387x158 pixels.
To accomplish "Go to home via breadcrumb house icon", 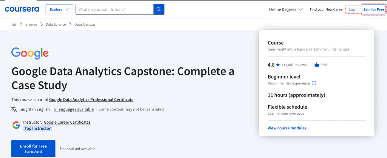I will (14, 25).
